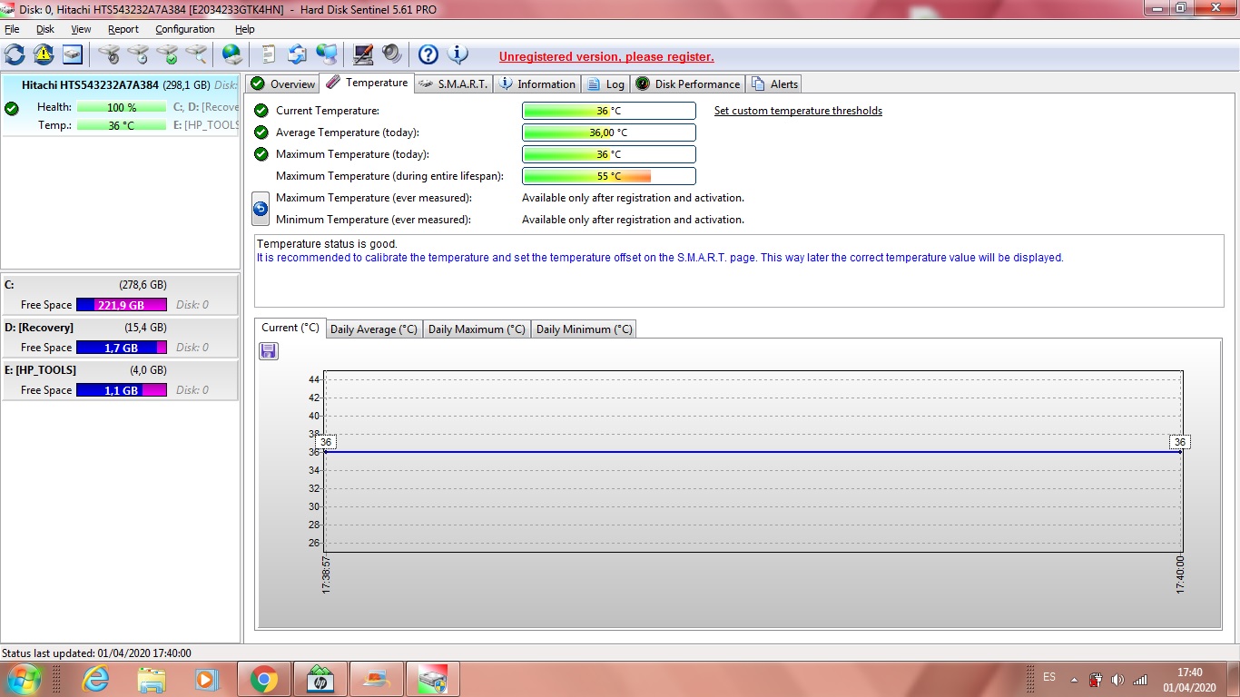Viewport: 1240px width, 697px height.
Task: Open the configuration monitor with screwdriver icon
Action: click(x=363, y=54)
